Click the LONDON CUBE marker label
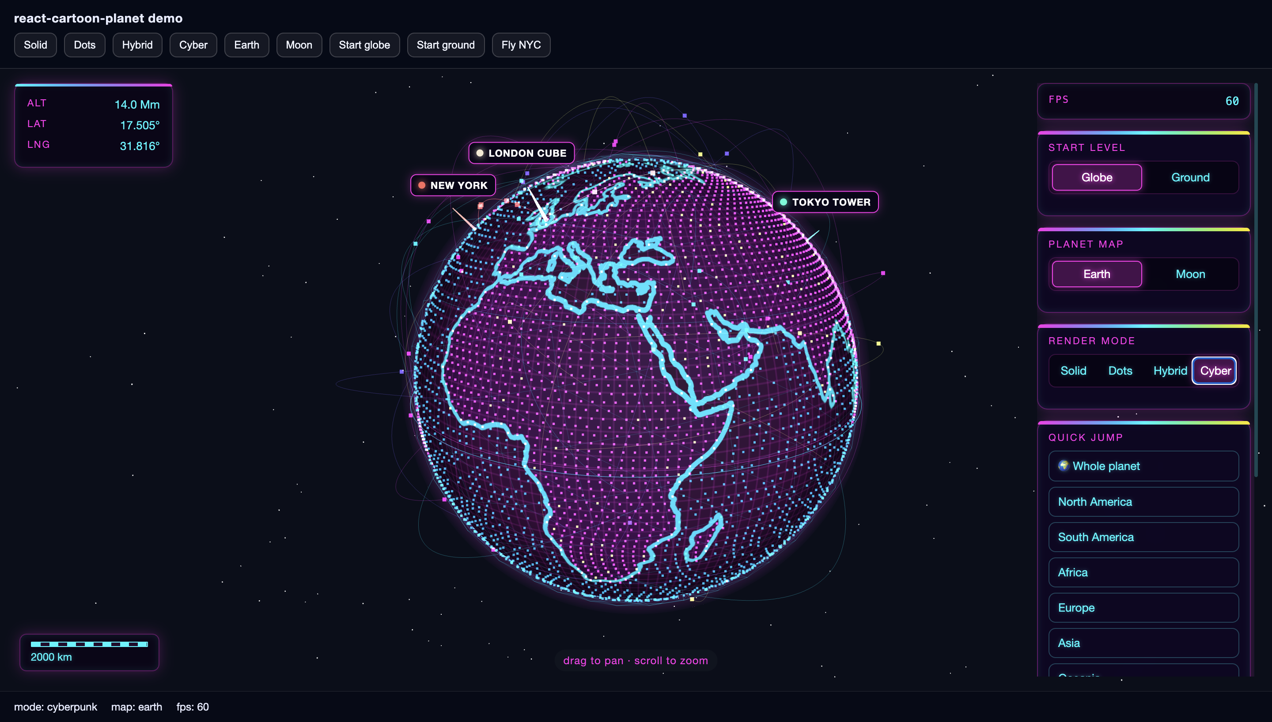 coord(522,153)
